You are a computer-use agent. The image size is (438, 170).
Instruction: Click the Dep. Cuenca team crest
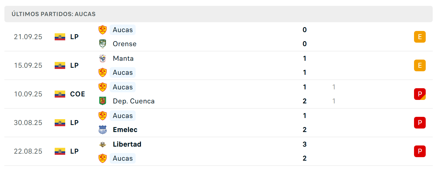pos(103,101)
